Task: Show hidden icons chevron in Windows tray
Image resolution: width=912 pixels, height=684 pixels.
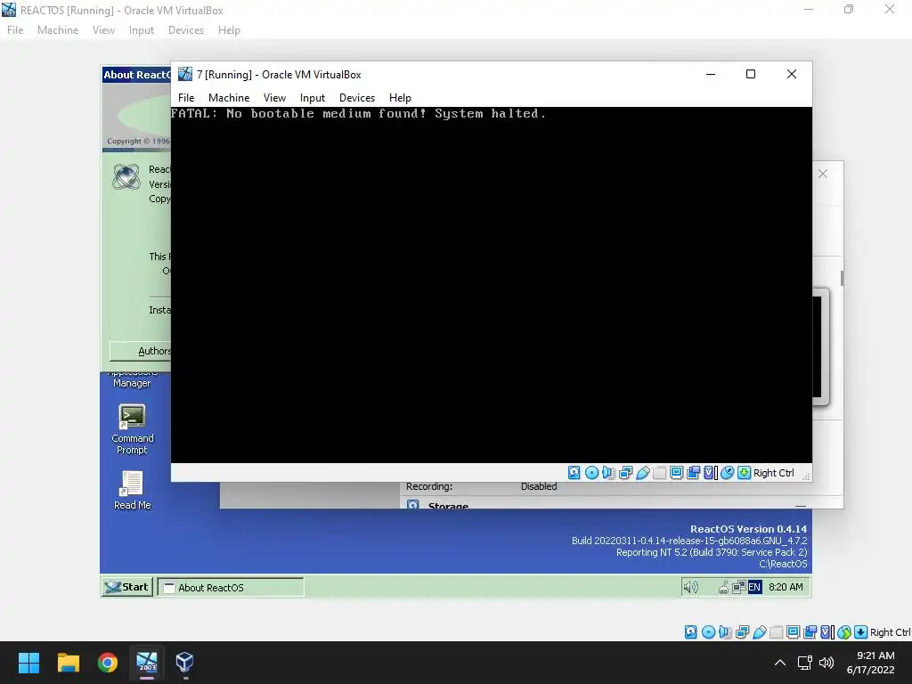Action: (780, 663)
